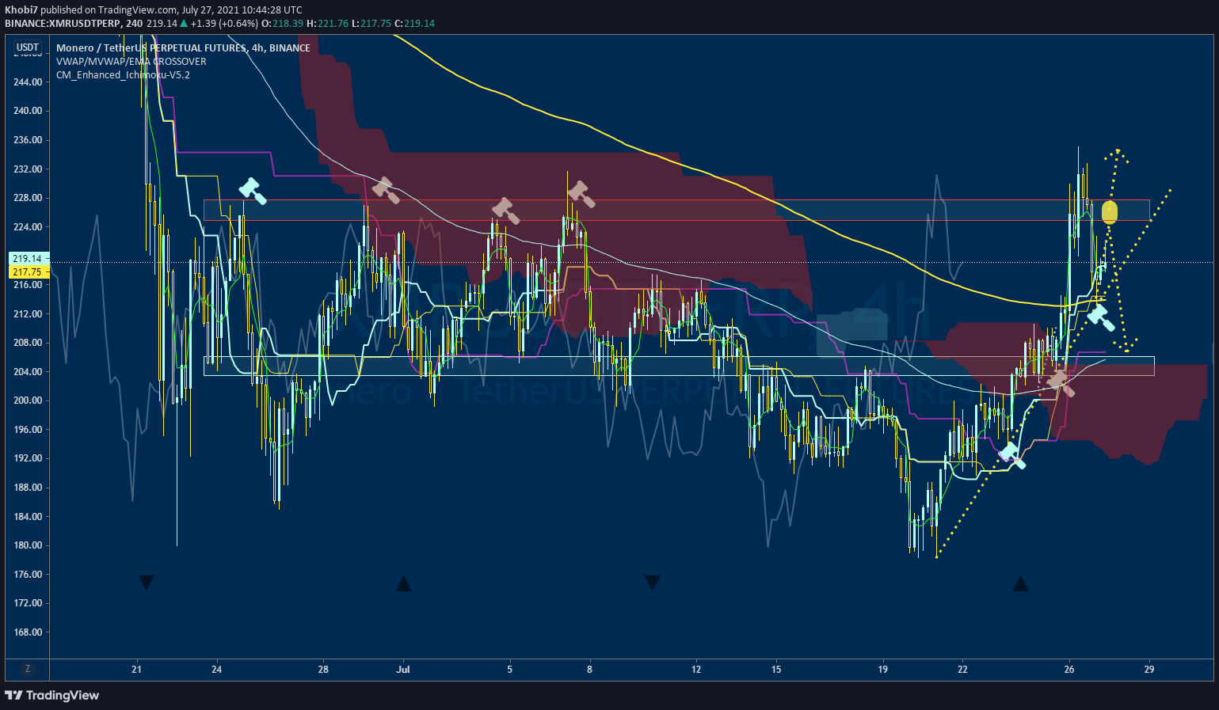Image resolution: width=1219 pixels, height=710 pixels.
Task: Click the date label 24 on time axis
Action: point(217,670)
